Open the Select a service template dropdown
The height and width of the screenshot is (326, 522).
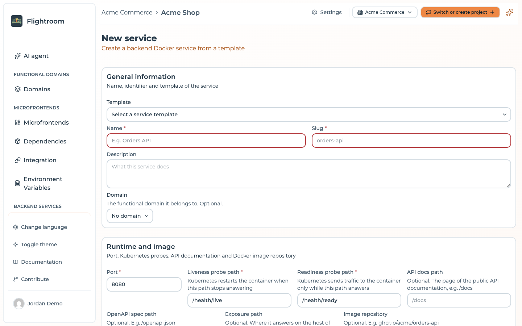click(309, 114)
